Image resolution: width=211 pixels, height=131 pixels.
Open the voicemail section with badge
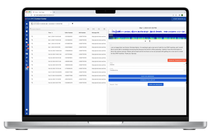(x=27, y=46)
